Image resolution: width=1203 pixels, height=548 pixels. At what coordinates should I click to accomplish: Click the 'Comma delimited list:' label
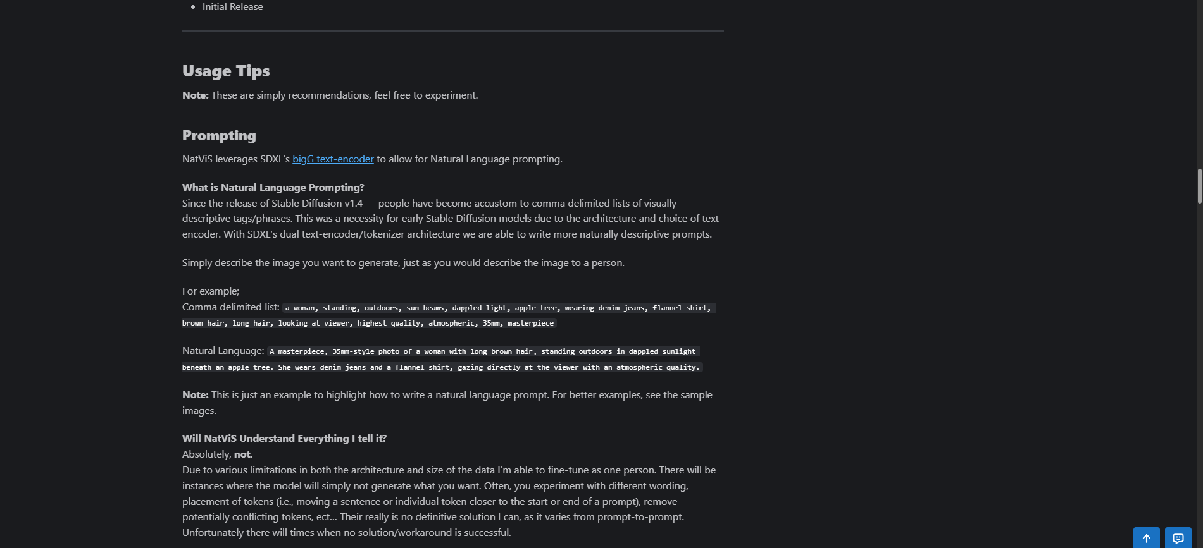pos(230,307)
